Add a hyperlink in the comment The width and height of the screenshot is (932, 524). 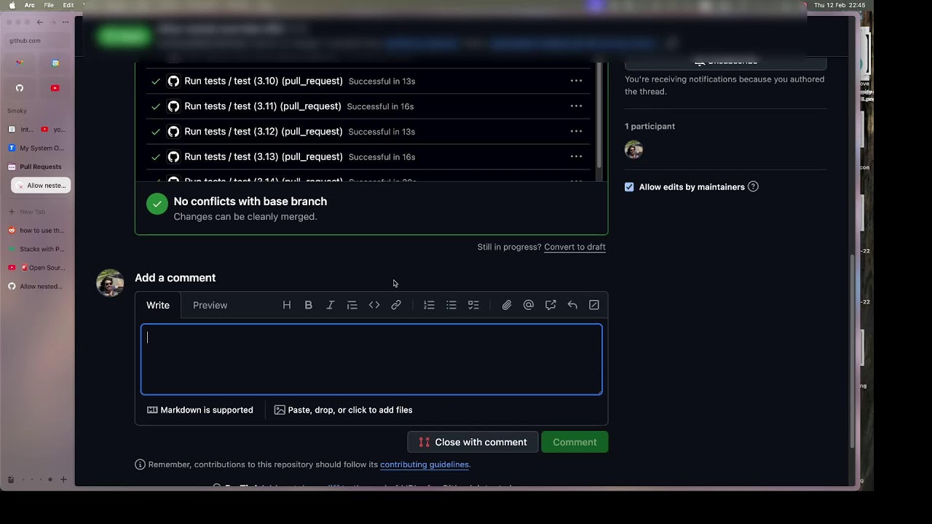(x=396, y=305)
